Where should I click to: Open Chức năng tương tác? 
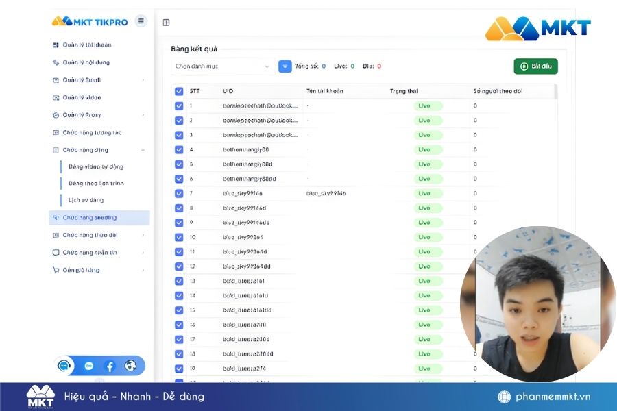point(88,132)
